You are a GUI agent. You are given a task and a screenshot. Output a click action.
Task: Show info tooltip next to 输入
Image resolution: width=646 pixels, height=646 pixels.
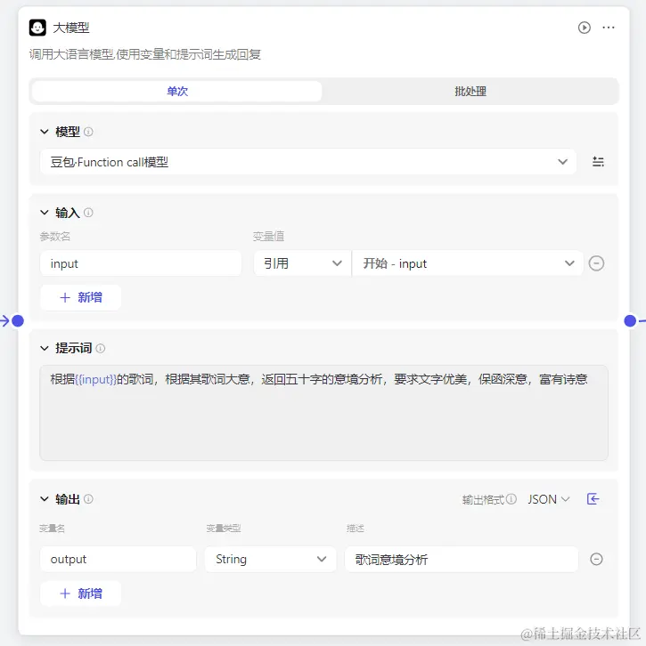(88, 213)
